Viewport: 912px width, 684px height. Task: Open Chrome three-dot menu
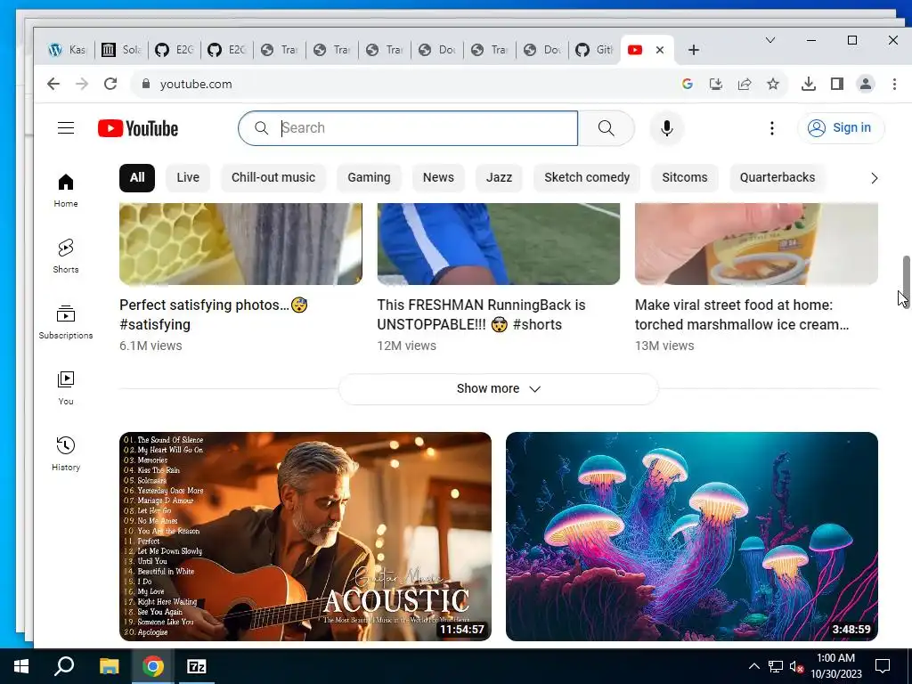(x=894, y=84)
